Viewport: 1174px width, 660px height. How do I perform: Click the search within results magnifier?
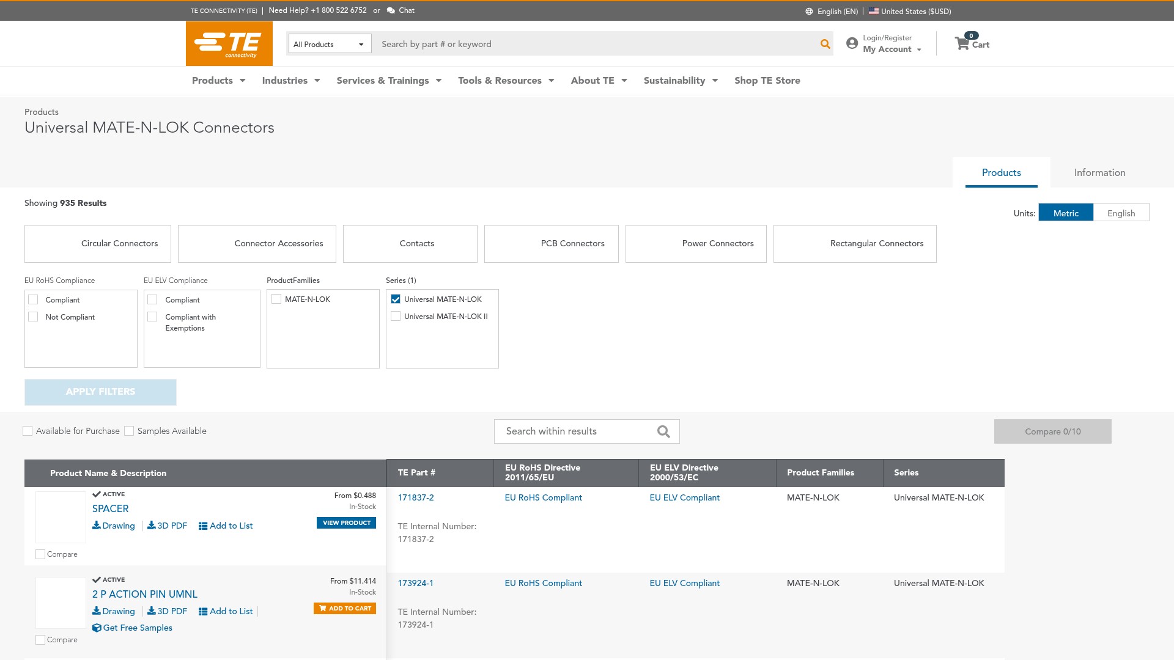663,431
